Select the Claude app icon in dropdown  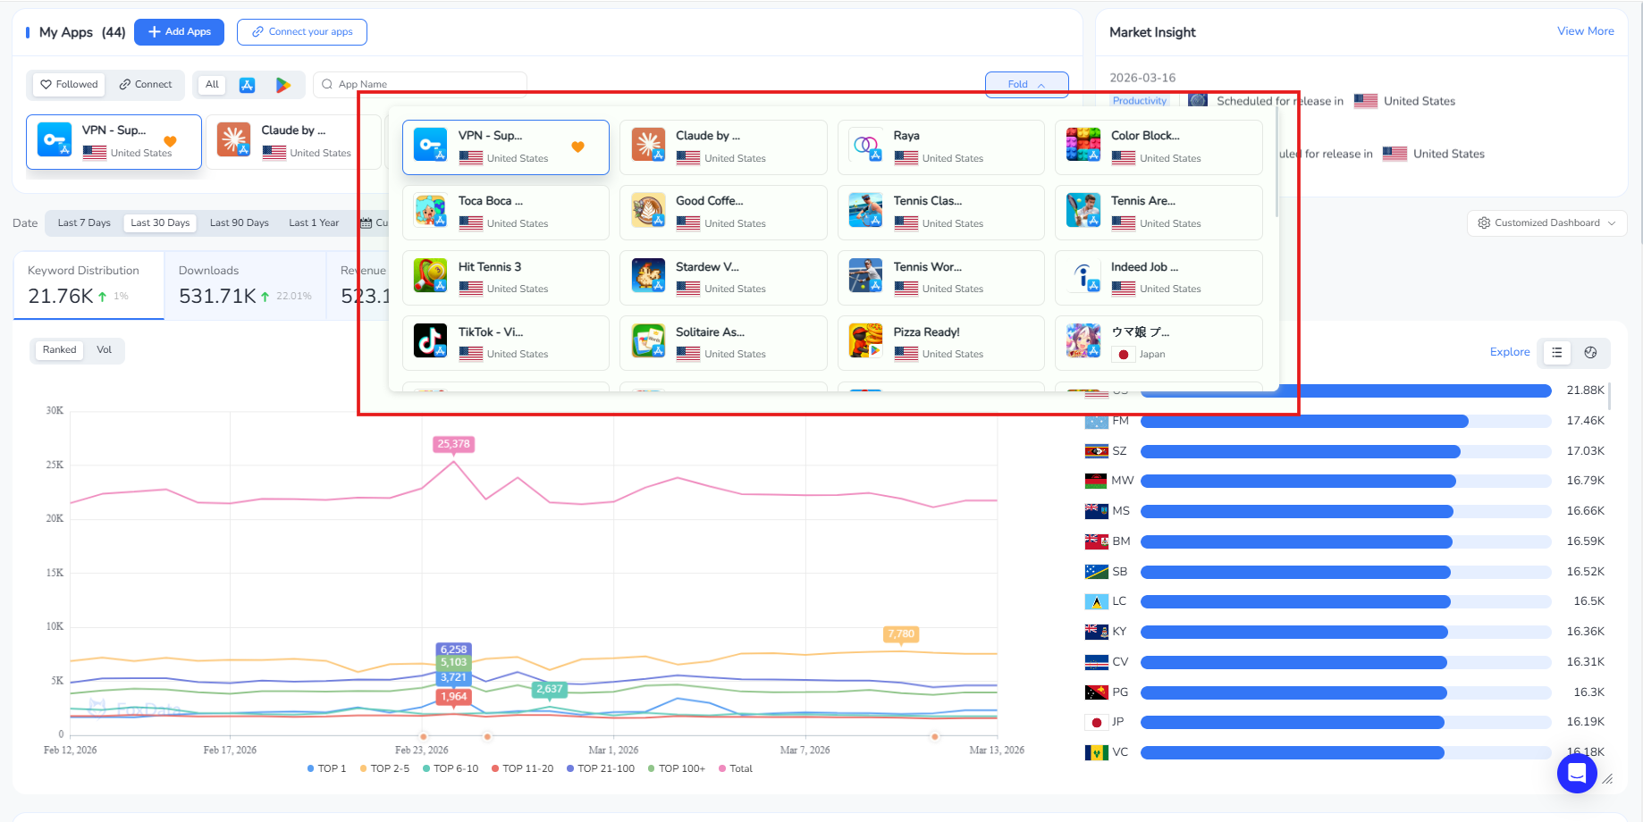click(x=648, y=145)
